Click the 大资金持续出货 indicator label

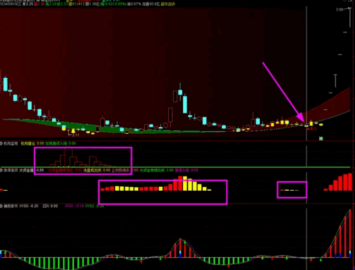[x=152, y=171]
